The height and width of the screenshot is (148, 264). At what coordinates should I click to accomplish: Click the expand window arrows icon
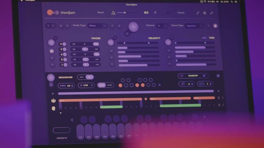point(212,13)
